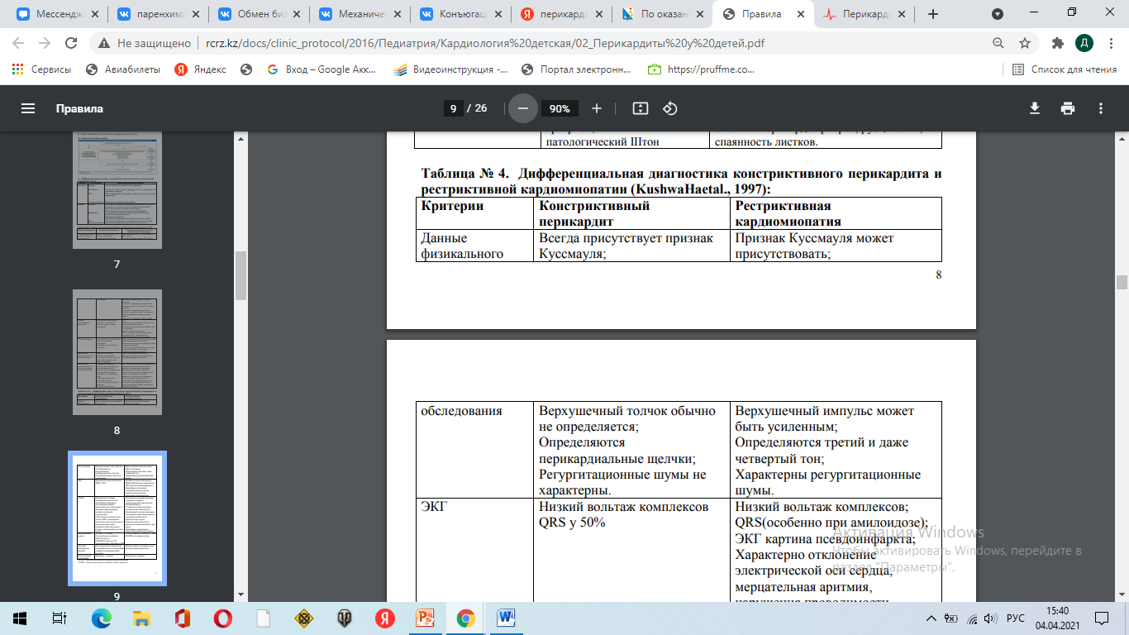The width and height of the screenshot is (1129, 635).
Task: Open the Вход – Google Акк... bookmark
Action: pyautogui.click(x=322, y=69)
